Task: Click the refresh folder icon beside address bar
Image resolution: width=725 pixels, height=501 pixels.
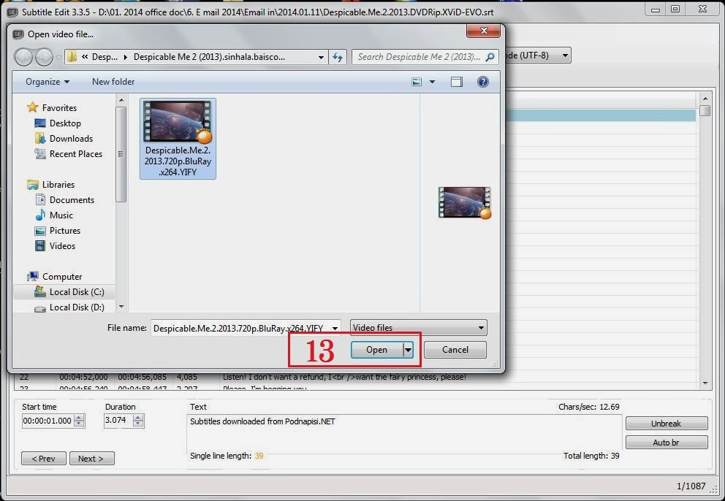Action: [x=338, y=57]
